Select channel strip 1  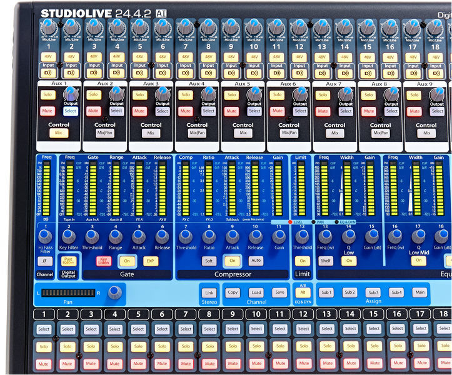pos(44,329)
